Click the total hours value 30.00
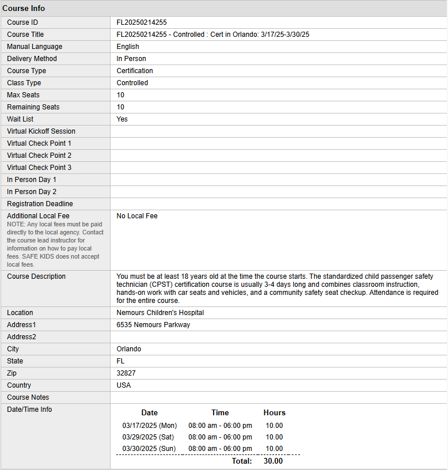Viewport: 448px width, 470px height. [x=274, y=461]
